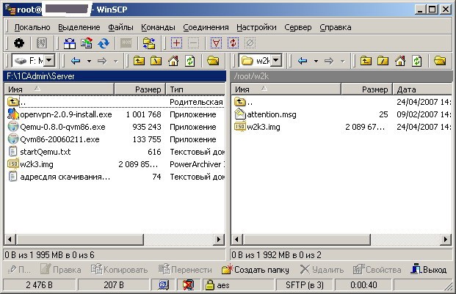Open local parent directory icon
456x294 pixels.
point(139,61)
